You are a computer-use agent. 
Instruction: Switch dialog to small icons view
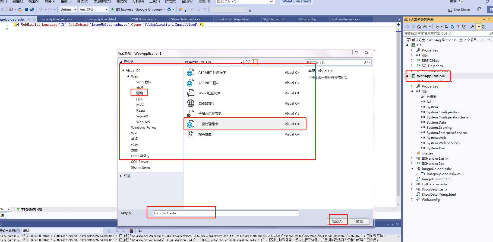[248, 62]
